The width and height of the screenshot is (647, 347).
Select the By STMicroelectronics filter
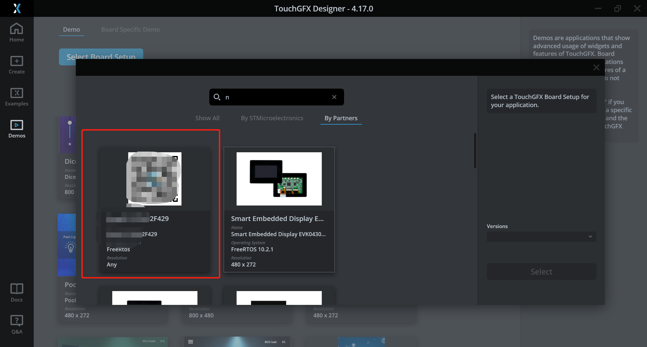tap(272, 118)
